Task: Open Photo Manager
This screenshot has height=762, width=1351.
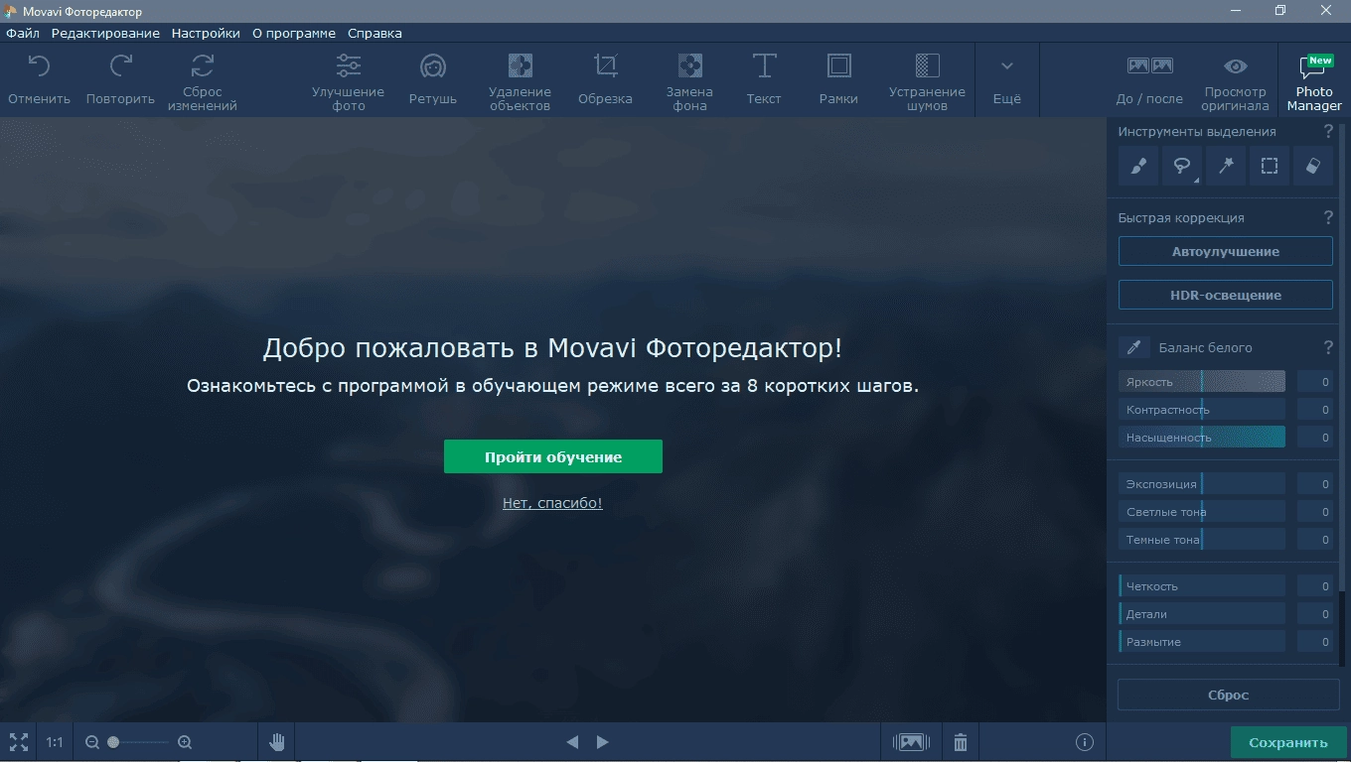Action: (1314, 82)
